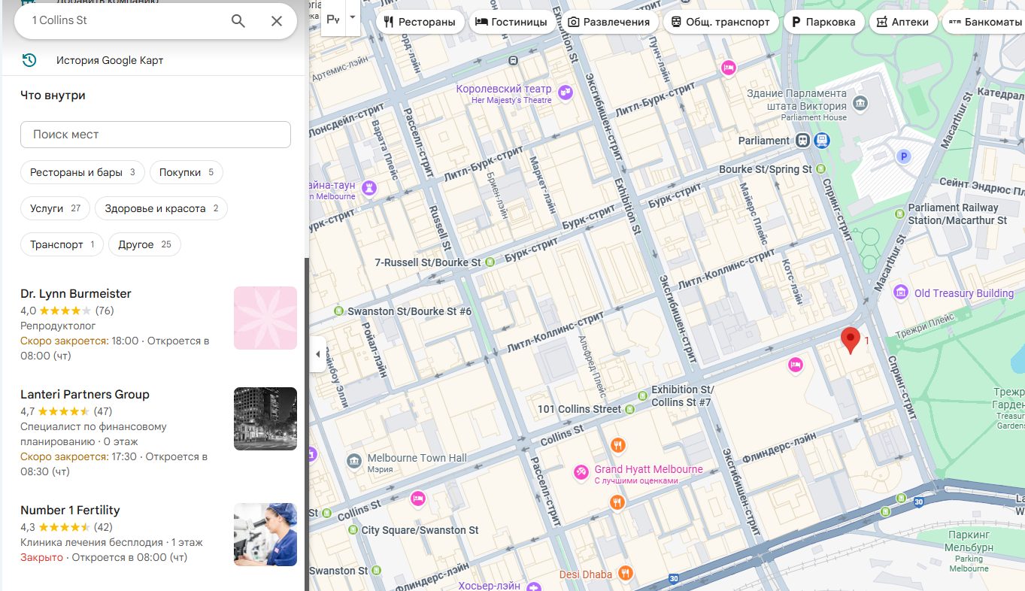Clear the "1 Collins St" search with X
This screenshot has width=1025, height=591.
click(x=277, y=21)
